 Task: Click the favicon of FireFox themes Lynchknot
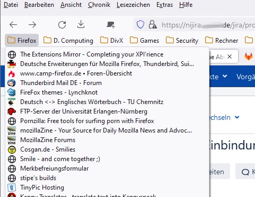point(12,92)
